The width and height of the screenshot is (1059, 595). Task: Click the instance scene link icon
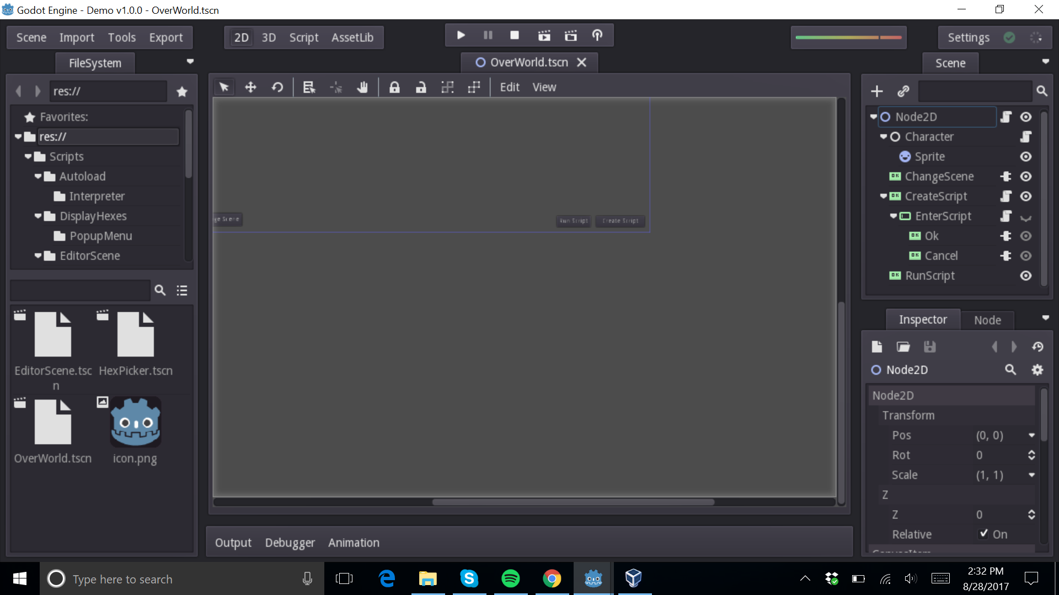click(903, 91)
